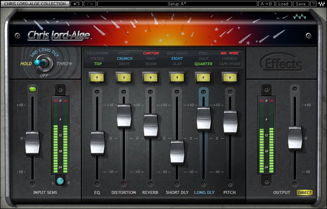Click the Long Dly mode up-arrow button
The height and width of the screenshot is (209, 327).
[x=203, y=78]
